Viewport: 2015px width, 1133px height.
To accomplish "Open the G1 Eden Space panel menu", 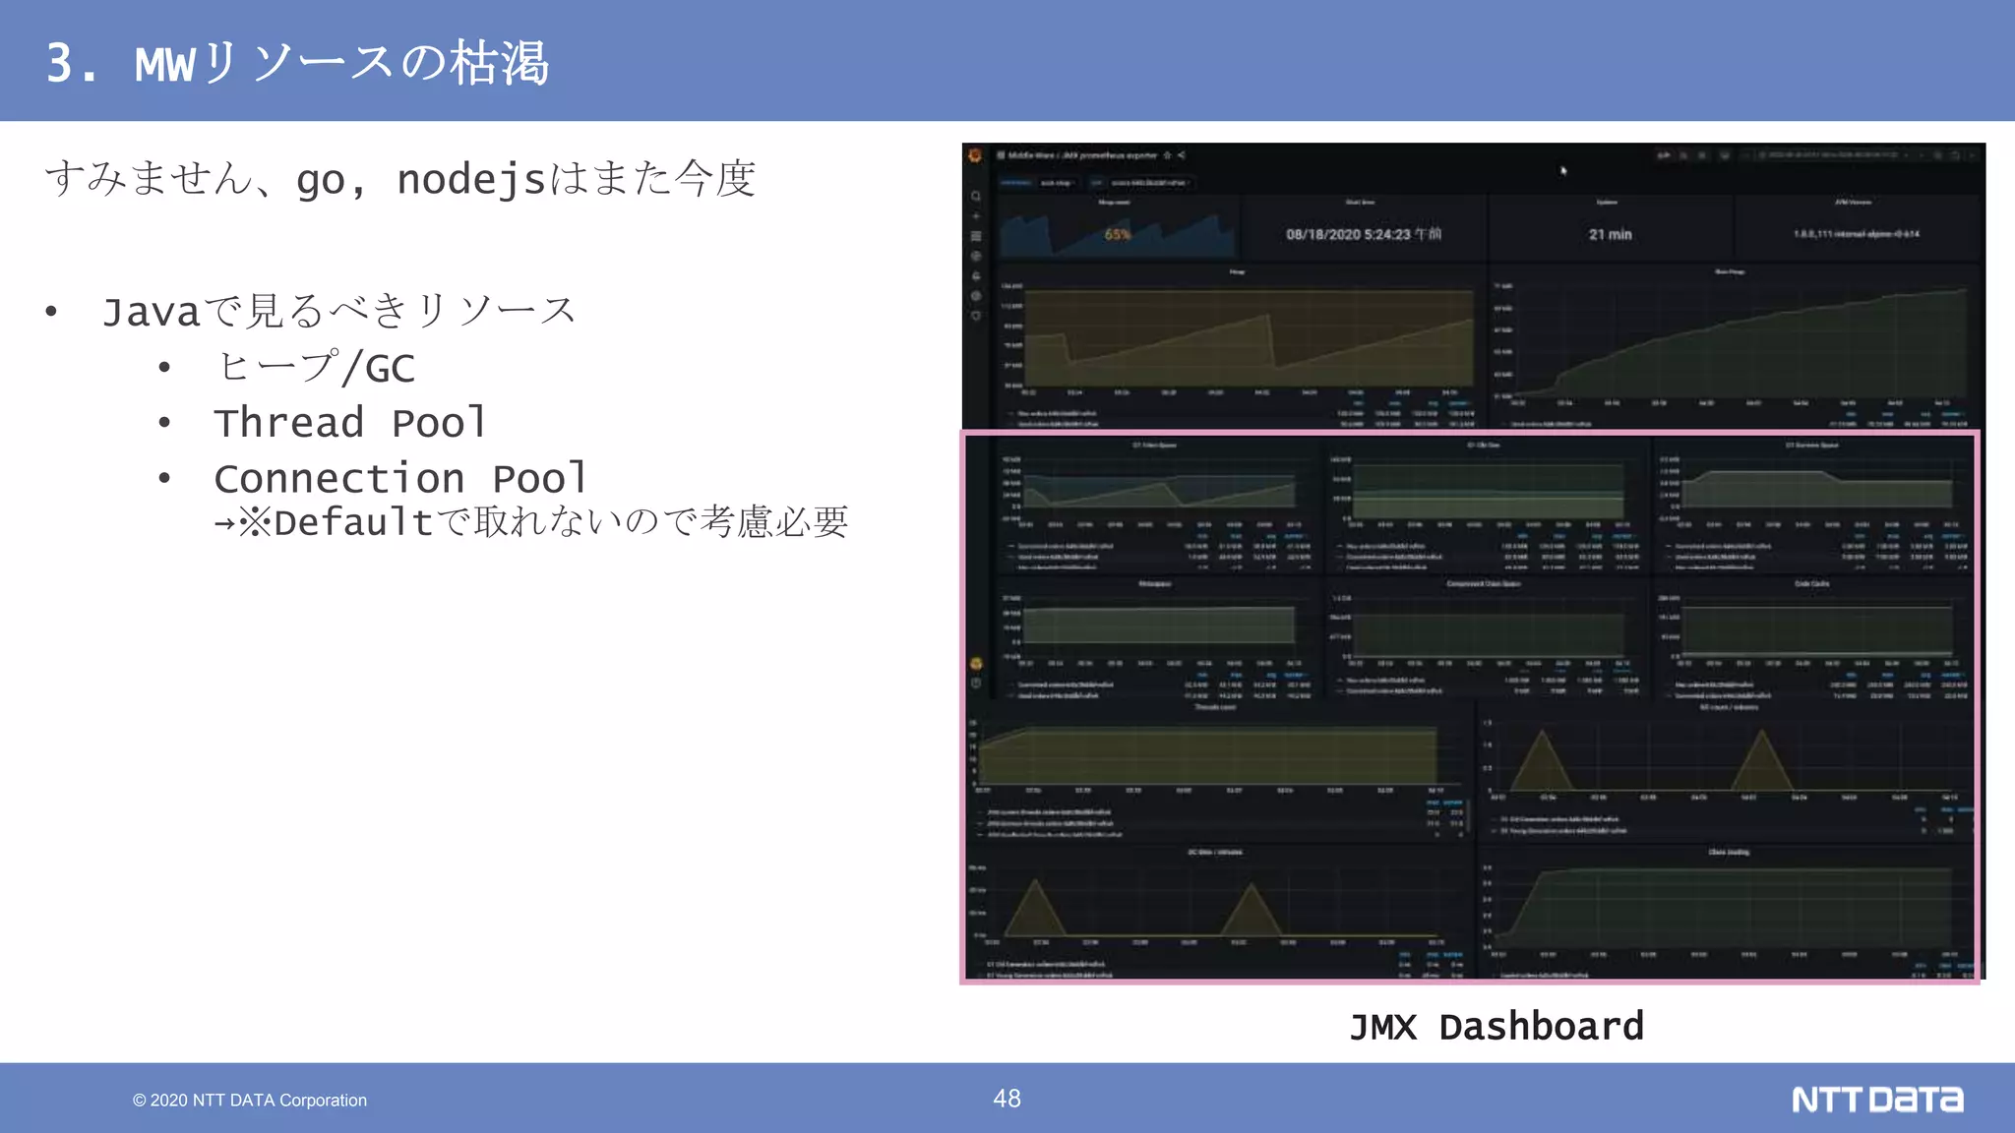I will pyautogui.click(x=1154, y=445).
